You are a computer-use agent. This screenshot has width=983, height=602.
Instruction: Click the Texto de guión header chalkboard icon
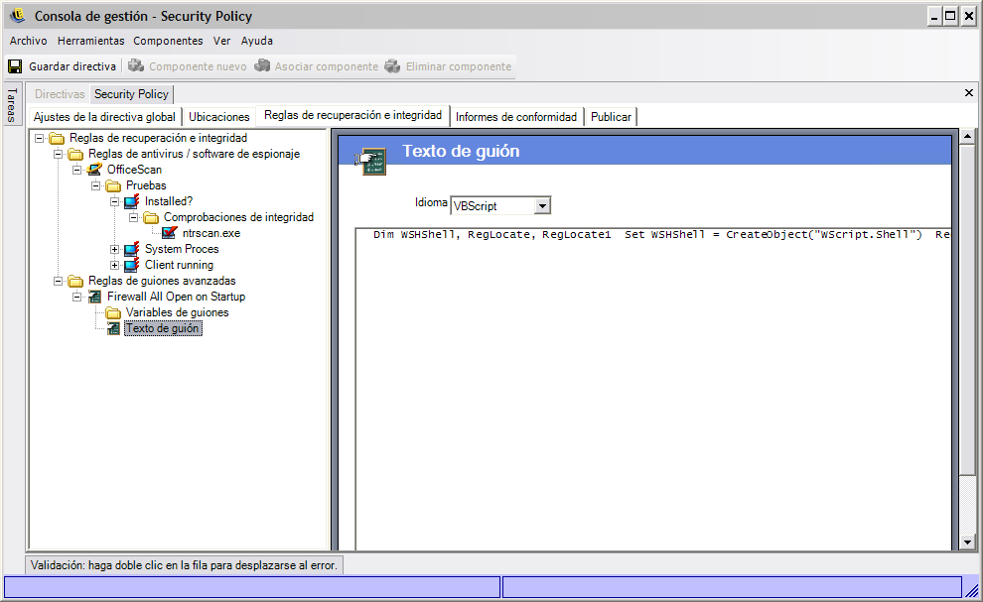pos(371,162)
